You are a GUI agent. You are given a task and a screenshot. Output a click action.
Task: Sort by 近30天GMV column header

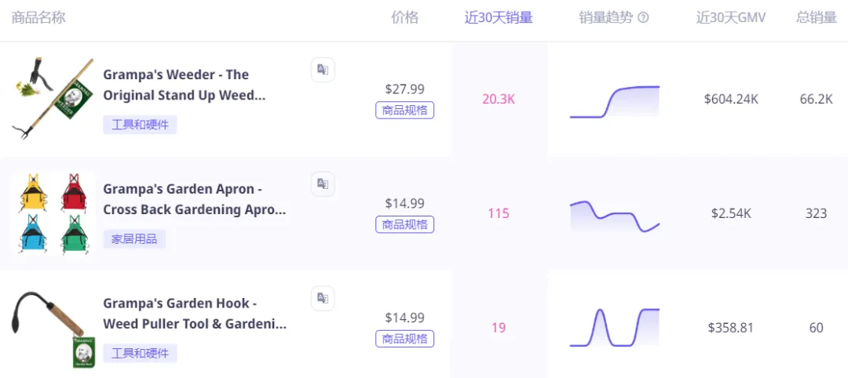point(731,18)
